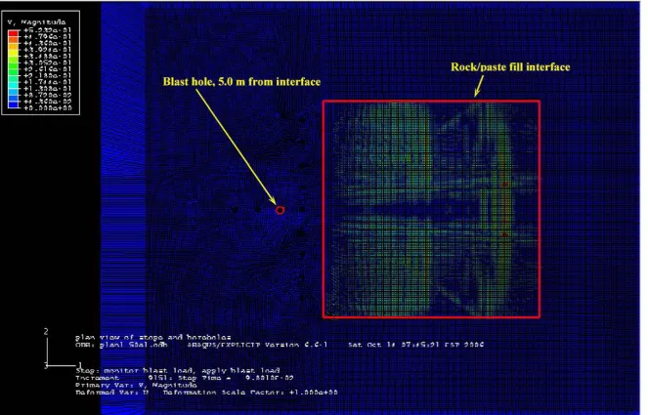Click the red band in the contour legend
Viewport: 648px width, 415px height.
coord(14,33)
